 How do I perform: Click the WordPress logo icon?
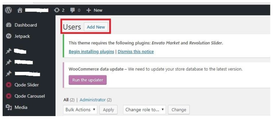pos(8,10)
